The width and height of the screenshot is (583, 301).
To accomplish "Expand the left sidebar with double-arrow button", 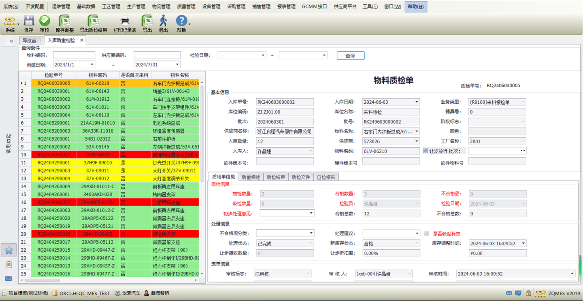I will point(11,41).
